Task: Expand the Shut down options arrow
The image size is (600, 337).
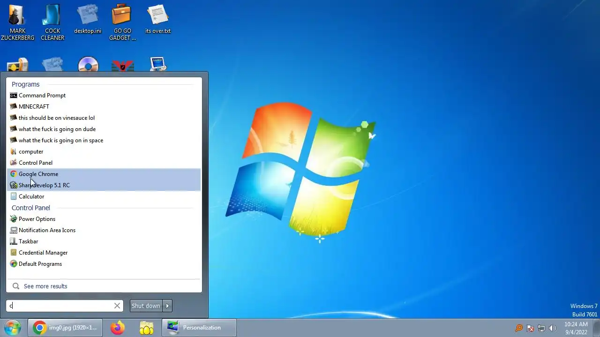Action: [167, 306]
